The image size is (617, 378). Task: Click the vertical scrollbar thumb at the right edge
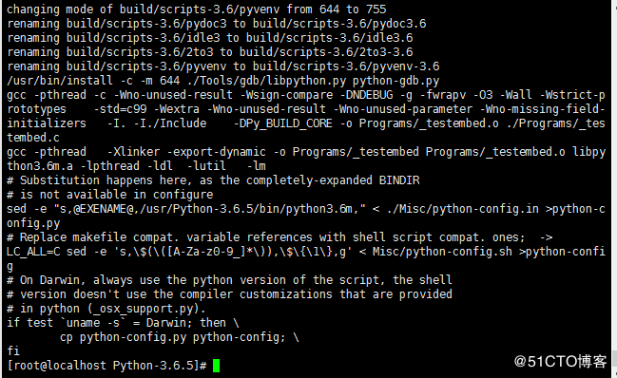614,358
